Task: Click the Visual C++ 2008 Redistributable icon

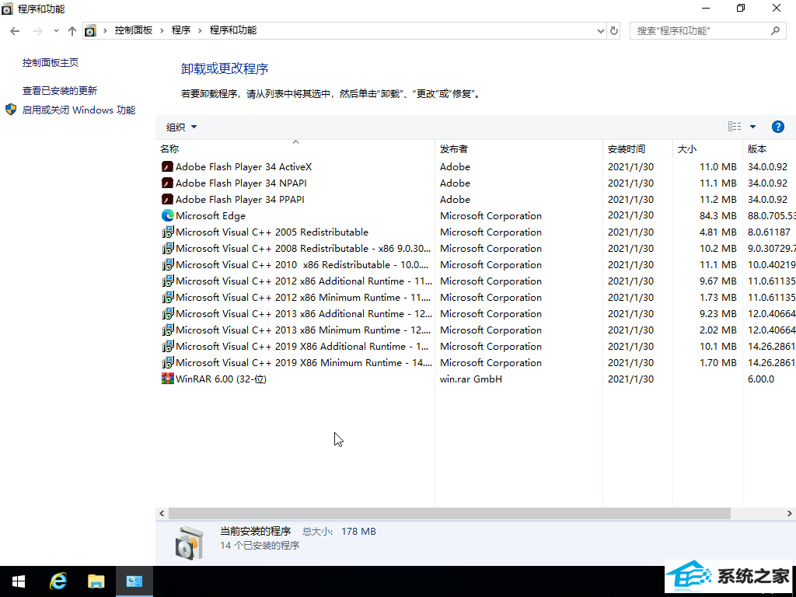Action: point(168,248)
